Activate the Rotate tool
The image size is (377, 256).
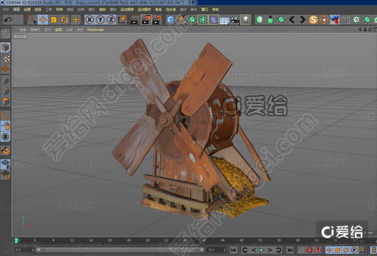pyautogui.click(x=65, y=19)
